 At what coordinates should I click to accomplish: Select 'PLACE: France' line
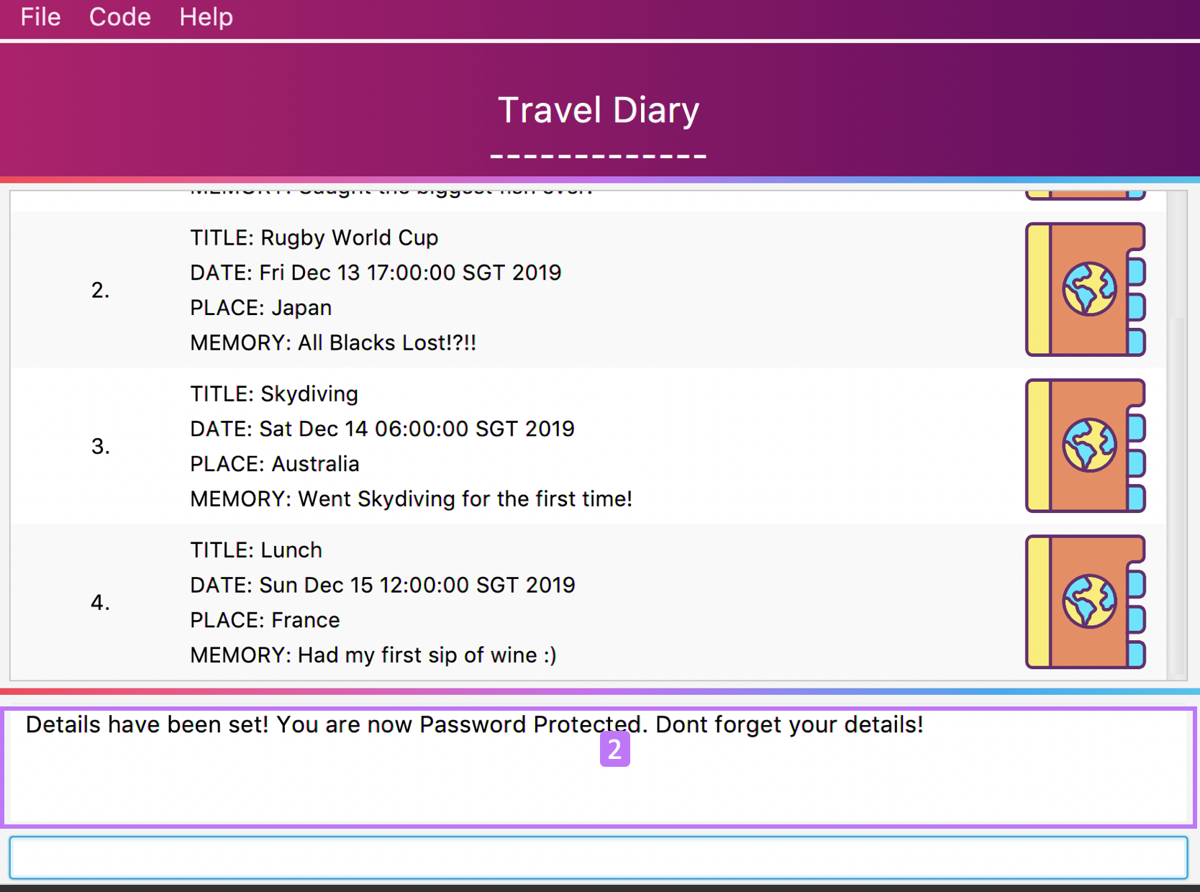click(265, 620)
